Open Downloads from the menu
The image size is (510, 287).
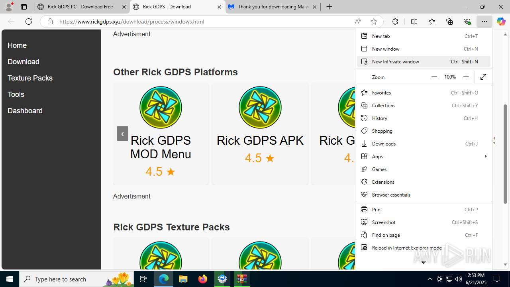pyautogui.click(x=423, y=143)
